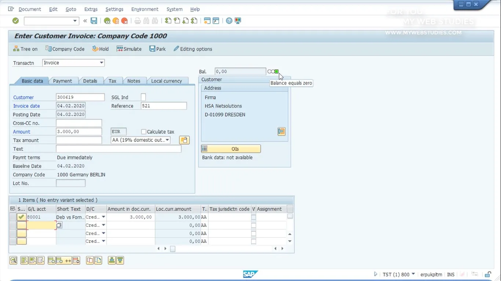Switch to the Local currency tab
501x281 pixels.
coord(167,81)
